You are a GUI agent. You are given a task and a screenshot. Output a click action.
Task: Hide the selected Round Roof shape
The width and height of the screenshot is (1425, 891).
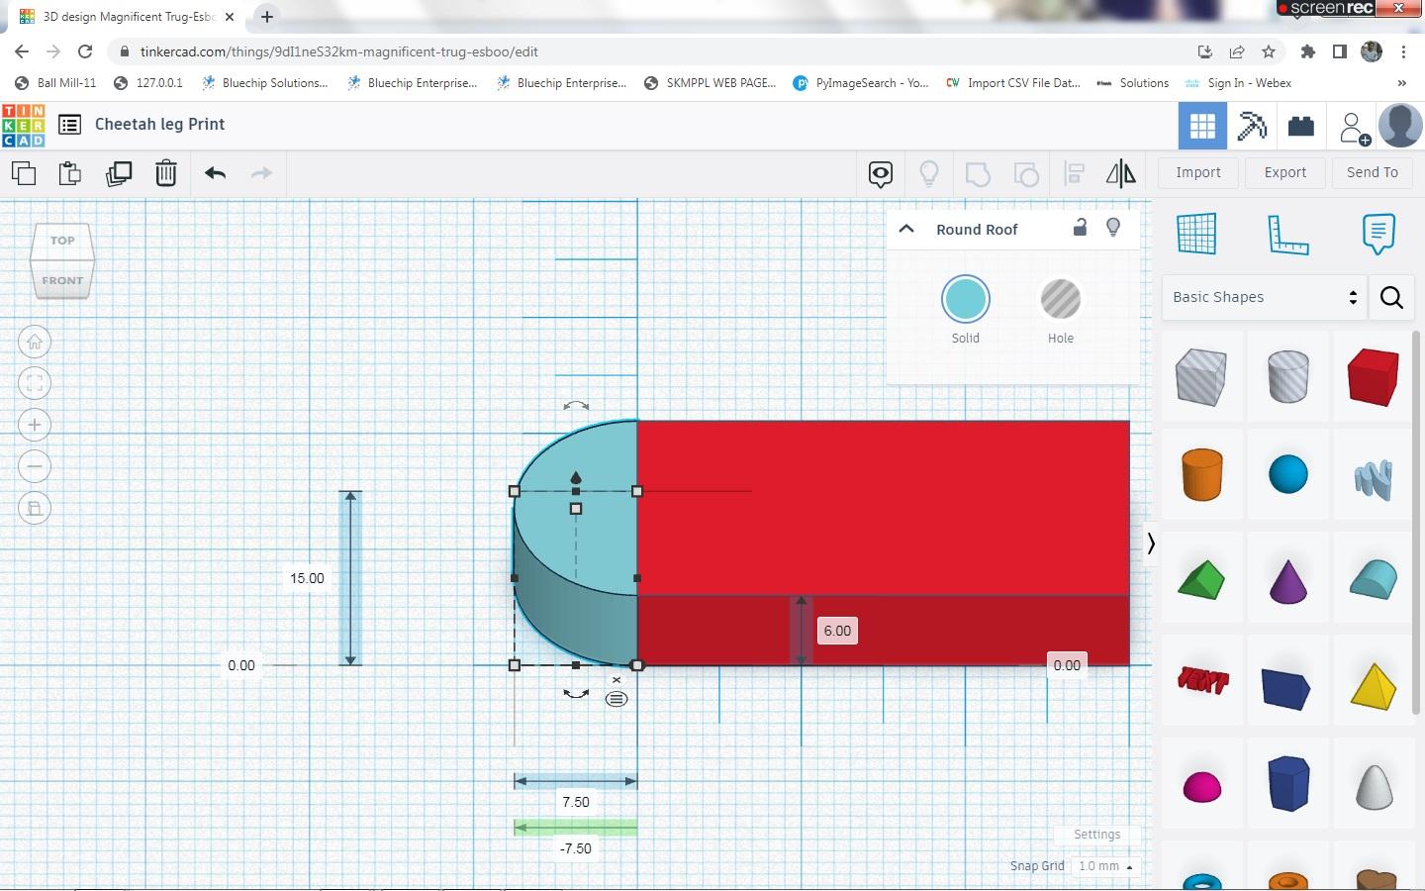tap(1113, 228)
